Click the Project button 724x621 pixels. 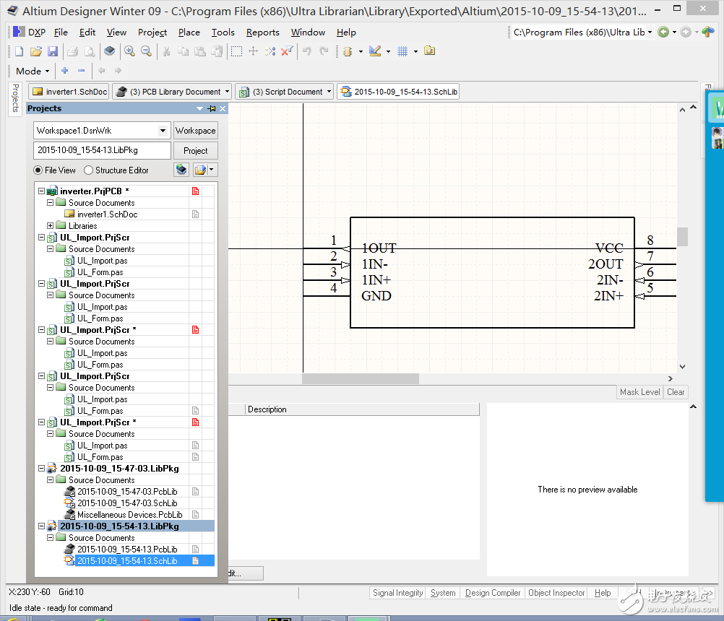[195, 150]
